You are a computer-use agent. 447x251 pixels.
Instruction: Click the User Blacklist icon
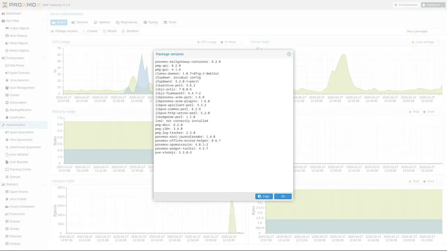coord(7,162)
